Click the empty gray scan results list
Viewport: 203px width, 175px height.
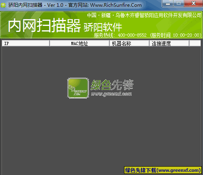(101, 110)
